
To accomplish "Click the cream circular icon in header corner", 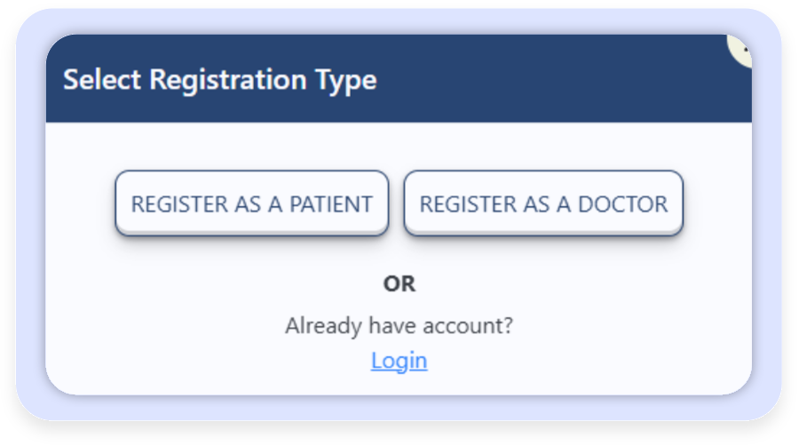I will [741, 51].
